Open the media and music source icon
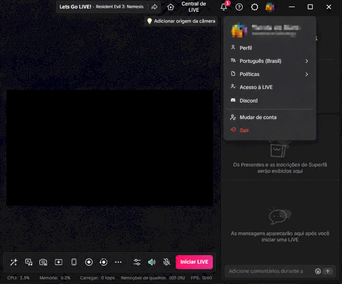 [x=29, y=262]
